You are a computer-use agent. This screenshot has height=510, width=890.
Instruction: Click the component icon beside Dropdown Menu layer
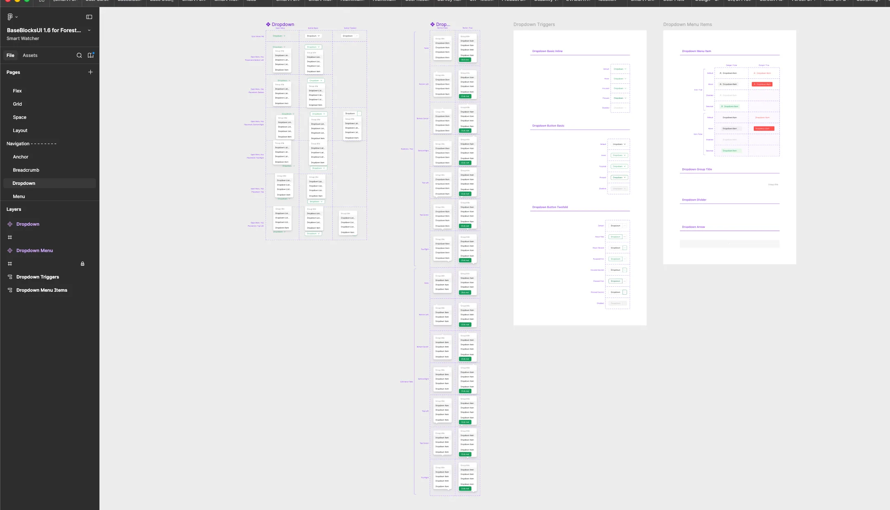point(10,250)
